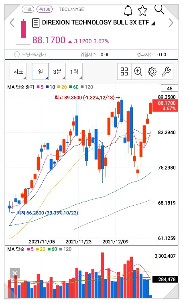Open the wrench tools icon
The image size is (183, 303).
point(166,71)
